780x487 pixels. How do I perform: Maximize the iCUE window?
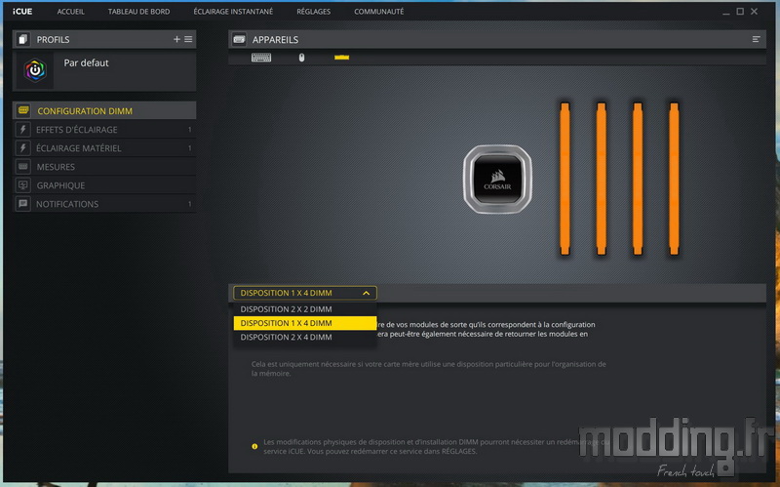[x=740, y=12]
